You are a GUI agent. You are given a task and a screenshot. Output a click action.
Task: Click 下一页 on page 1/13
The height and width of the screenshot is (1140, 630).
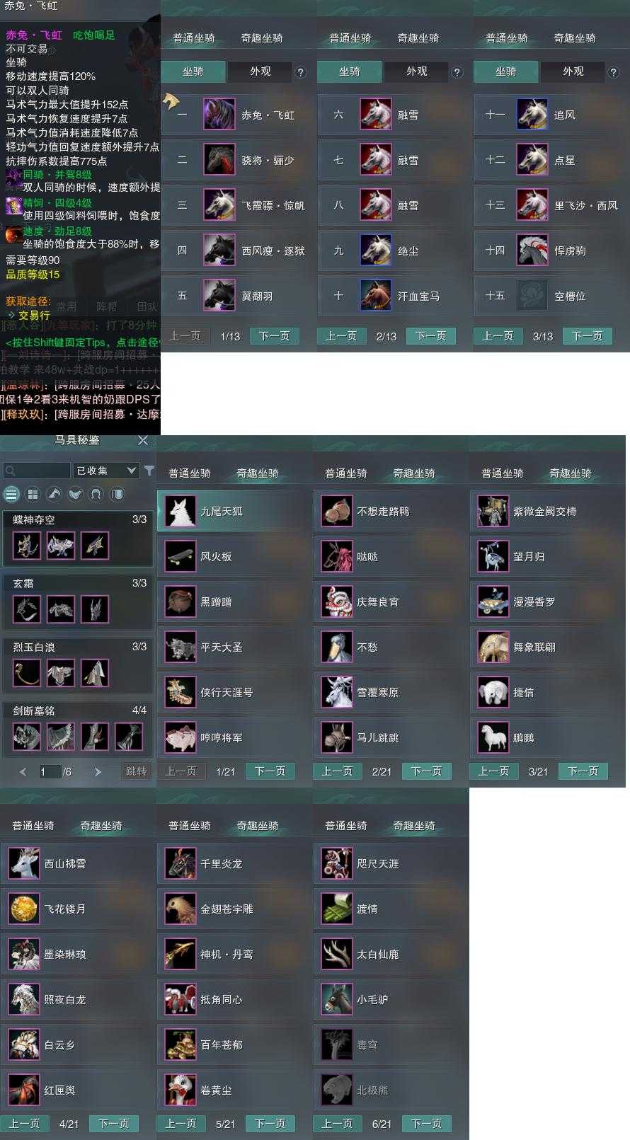tap(275, 336)
